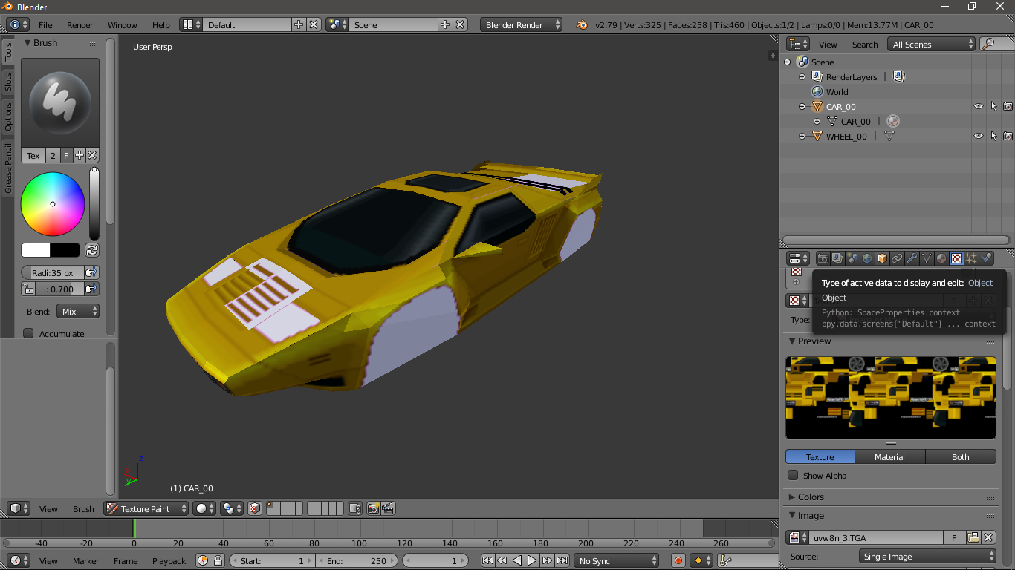Click the OpenGL render image camera icon

pyautogui.click(x=373, y=508)
